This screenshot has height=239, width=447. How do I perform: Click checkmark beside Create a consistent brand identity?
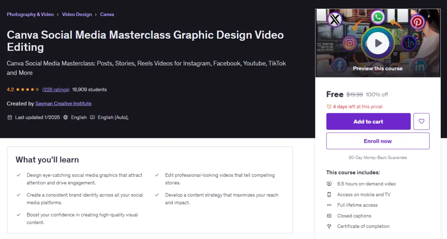pos(19,195)
